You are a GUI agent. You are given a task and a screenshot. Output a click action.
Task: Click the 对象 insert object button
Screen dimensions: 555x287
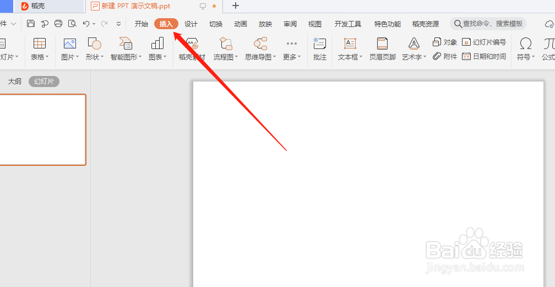[x=445, y=42]
